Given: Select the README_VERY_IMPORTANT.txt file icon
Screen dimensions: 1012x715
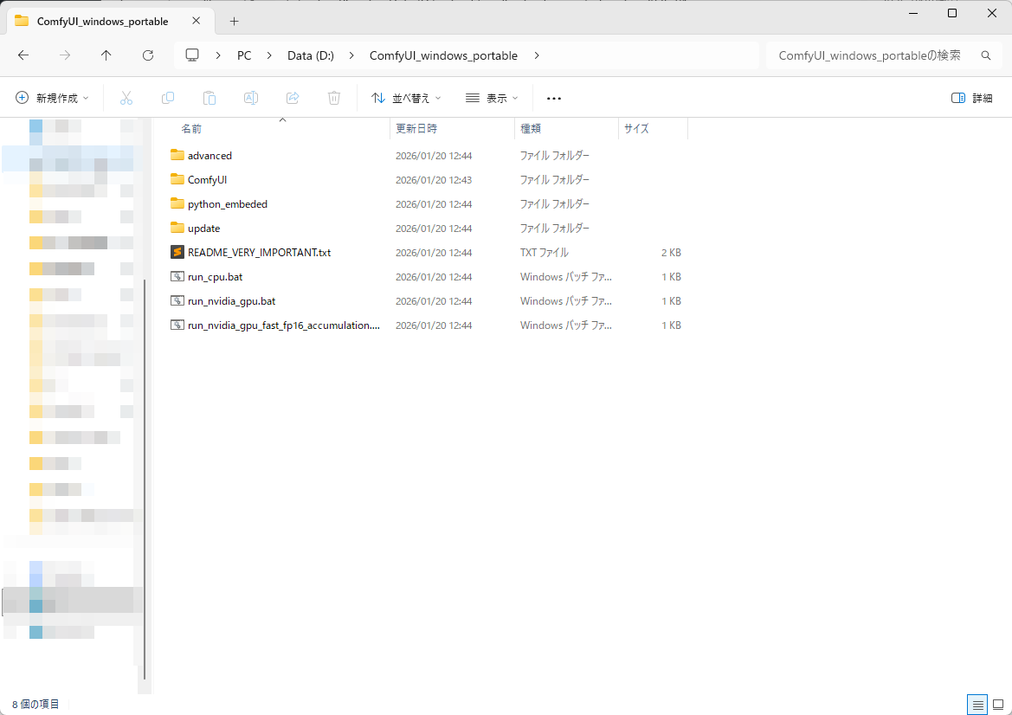Looking at the screenshot, I should click(177, 252).
